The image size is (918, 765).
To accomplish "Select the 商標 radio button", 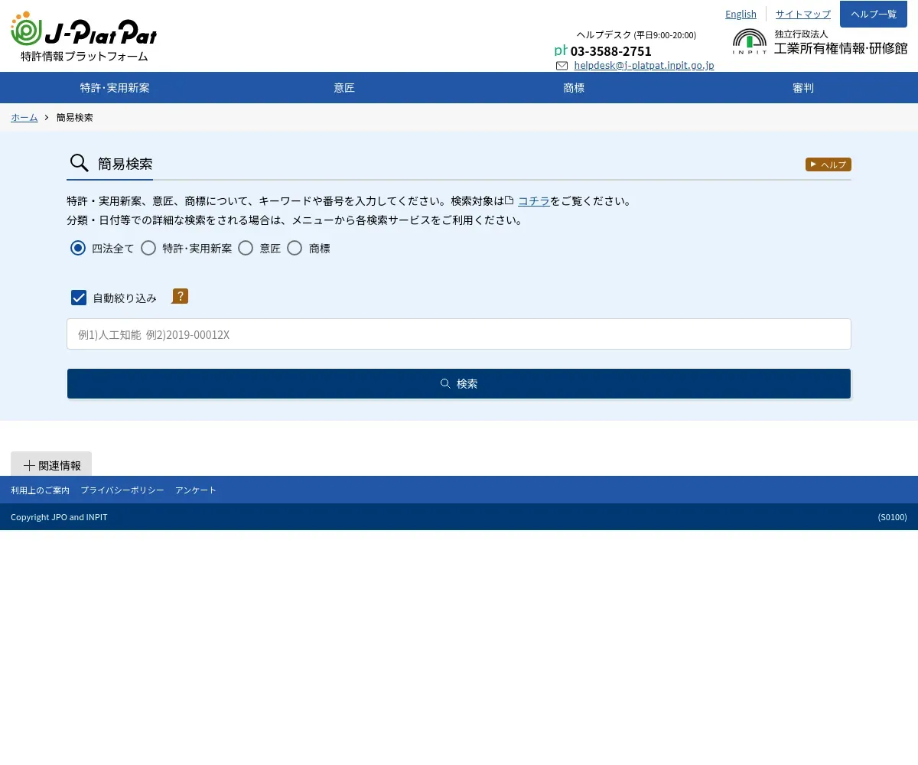I will pos(295,248).
